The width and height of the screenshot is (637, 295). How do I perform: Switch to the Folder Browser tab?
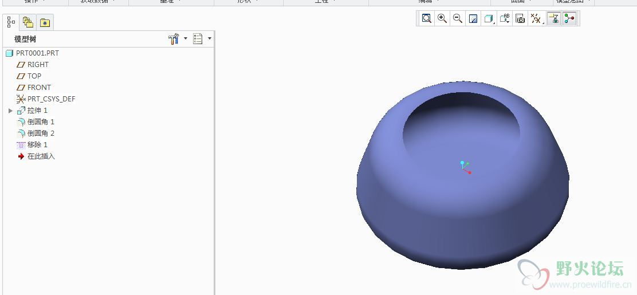tap(28, 22)
